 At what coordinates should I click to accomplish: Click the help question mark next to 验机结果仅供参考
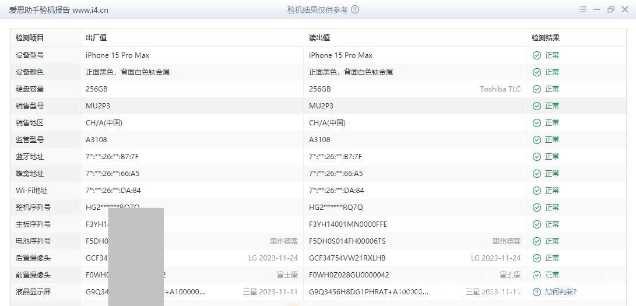[x=355, y=10]
